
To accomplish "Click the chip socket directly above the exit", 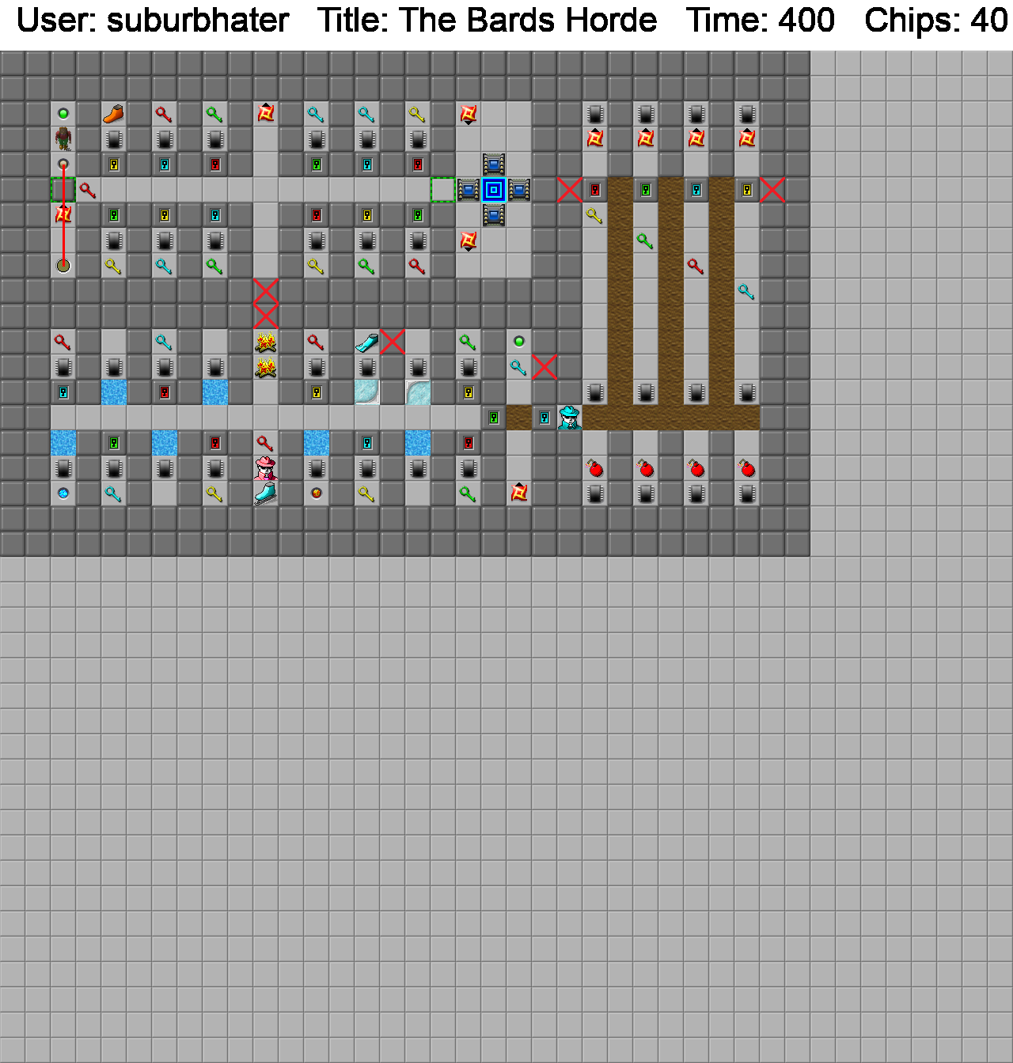I will pyautogui.click(x=494, y=165).
